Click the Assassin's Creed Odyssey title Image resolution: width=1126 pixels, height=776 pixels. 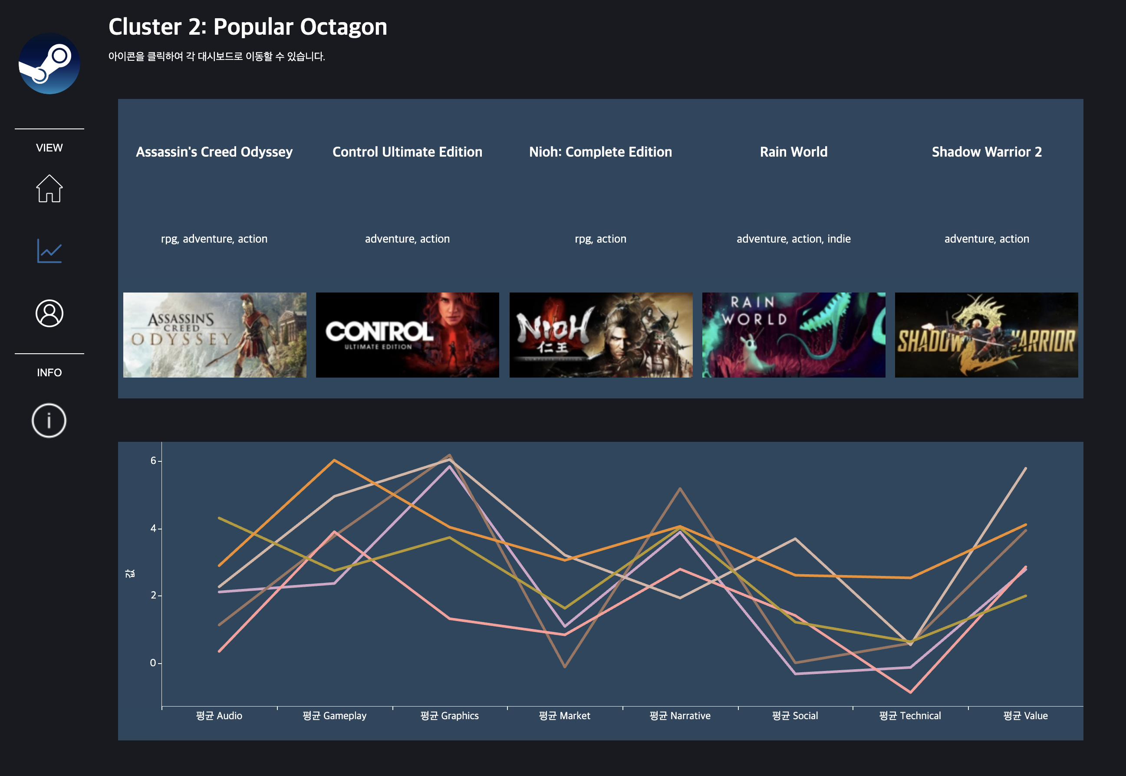[214, 152]
